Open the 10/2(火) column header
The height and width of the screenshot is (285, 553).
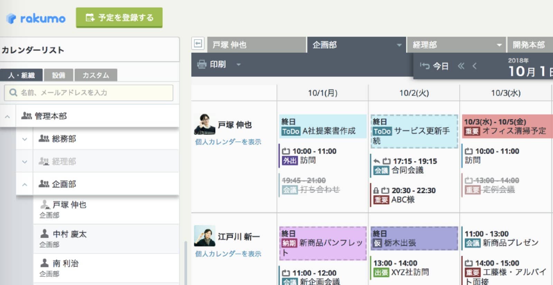(x=414, y=93)
